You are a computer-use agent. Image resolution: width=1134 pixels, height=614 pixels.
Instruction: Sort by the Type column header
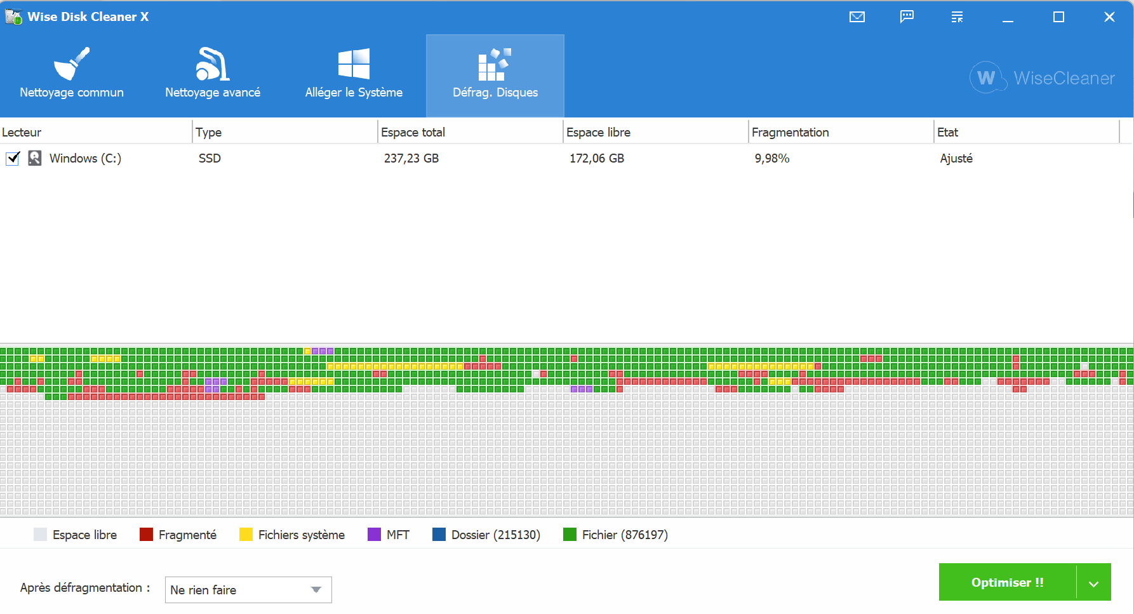(285, 132)
